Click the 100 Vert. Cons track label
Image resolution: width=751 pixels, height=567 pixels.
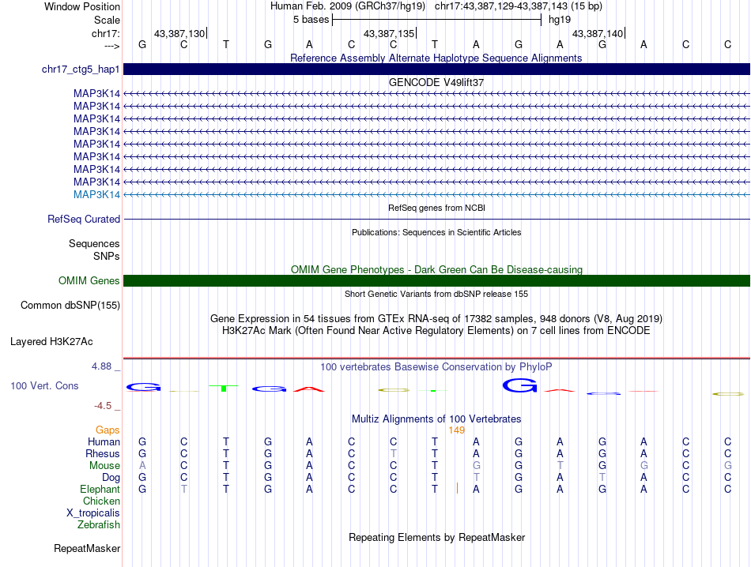point(44,385)
